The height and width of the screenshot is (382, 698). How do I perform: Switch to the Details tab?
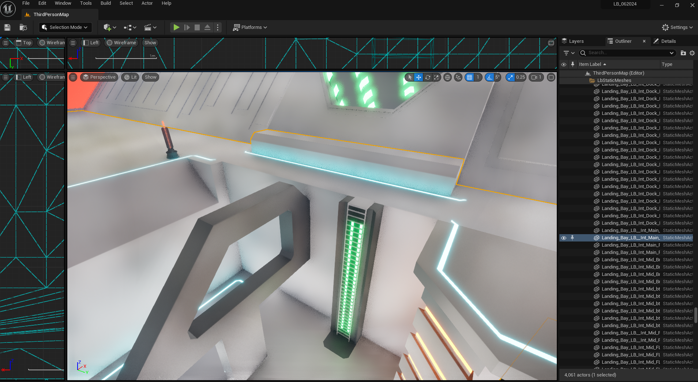[668, 41]
